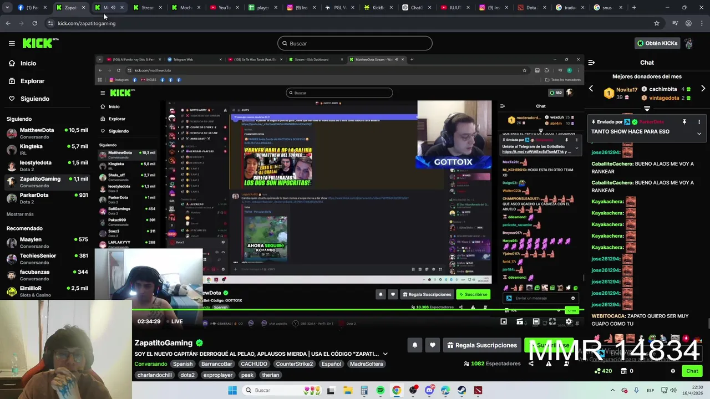
Task: Open Chrome three-dot menu
Action: (702, 23)
